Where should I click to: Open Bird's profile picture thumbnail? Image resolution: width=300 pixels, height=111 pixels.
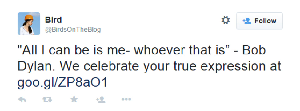click(29, 24)
